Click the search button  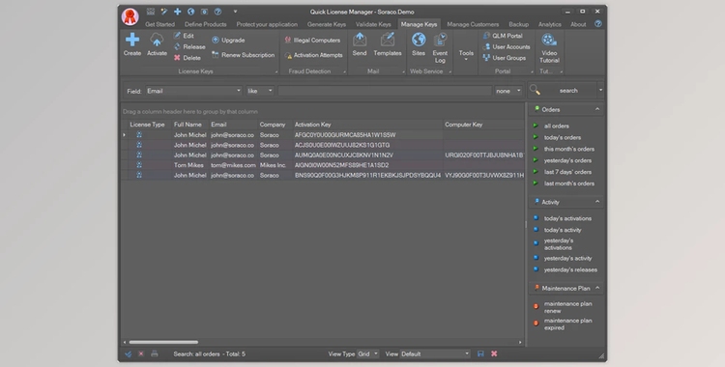(563, 90)
